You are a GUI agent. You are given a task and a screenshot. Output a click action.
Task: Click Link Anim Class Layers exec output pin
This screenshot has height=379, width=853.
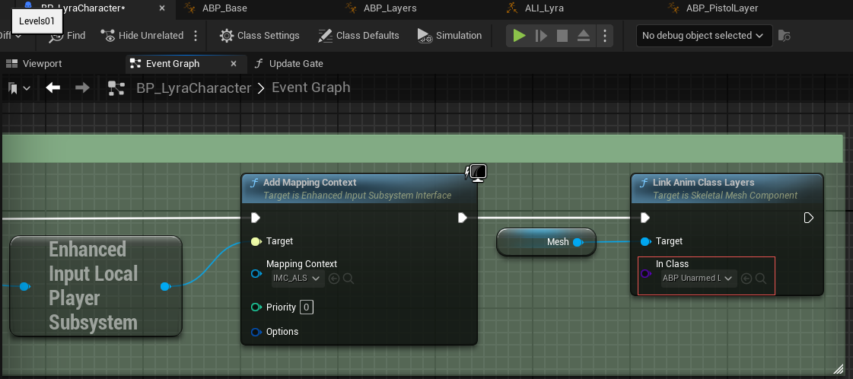tap(808, 218)
